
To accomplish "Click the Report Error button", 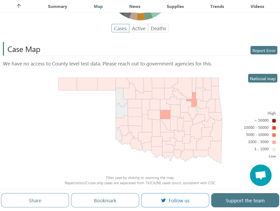I will click(264, 50).
